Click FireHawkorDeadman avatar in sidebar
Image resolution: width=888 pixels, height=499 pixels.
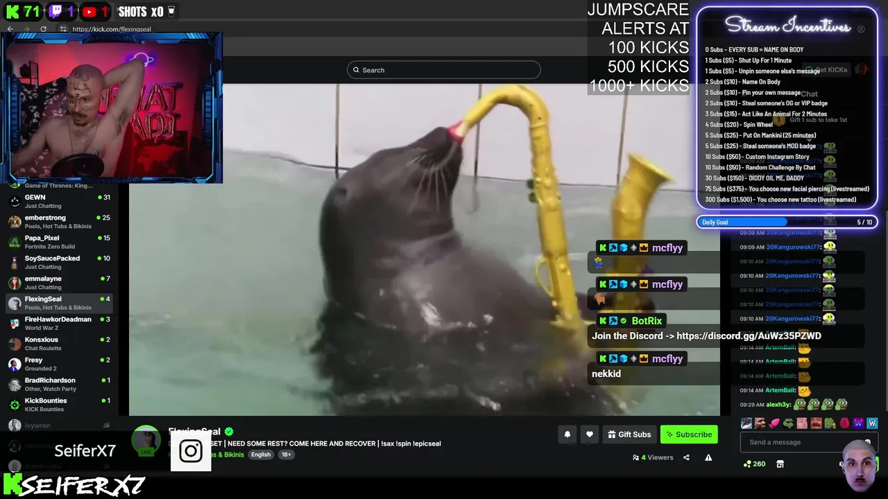pyautogui.click(x=15, y=323)
